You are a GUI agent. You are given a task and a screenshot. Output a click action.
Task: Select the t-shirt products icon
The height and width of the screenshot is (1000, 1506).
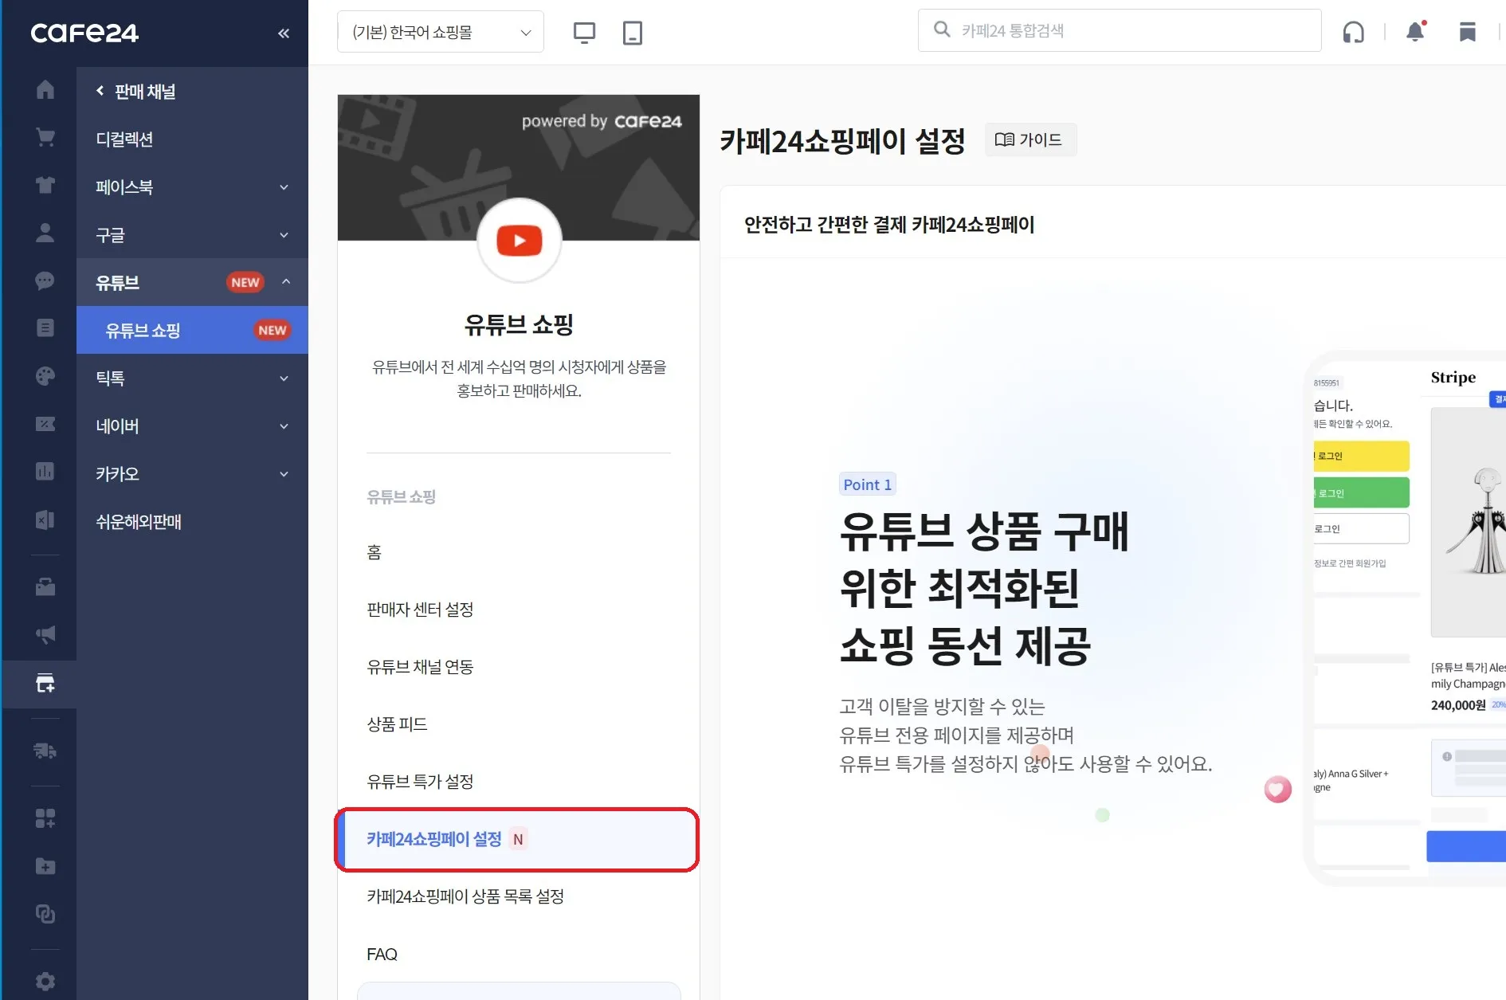coord(45,185)
